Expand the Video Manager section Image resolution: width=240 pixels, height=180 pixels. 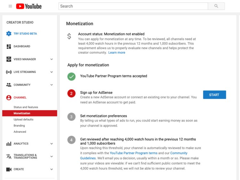(x=52, y=59)
